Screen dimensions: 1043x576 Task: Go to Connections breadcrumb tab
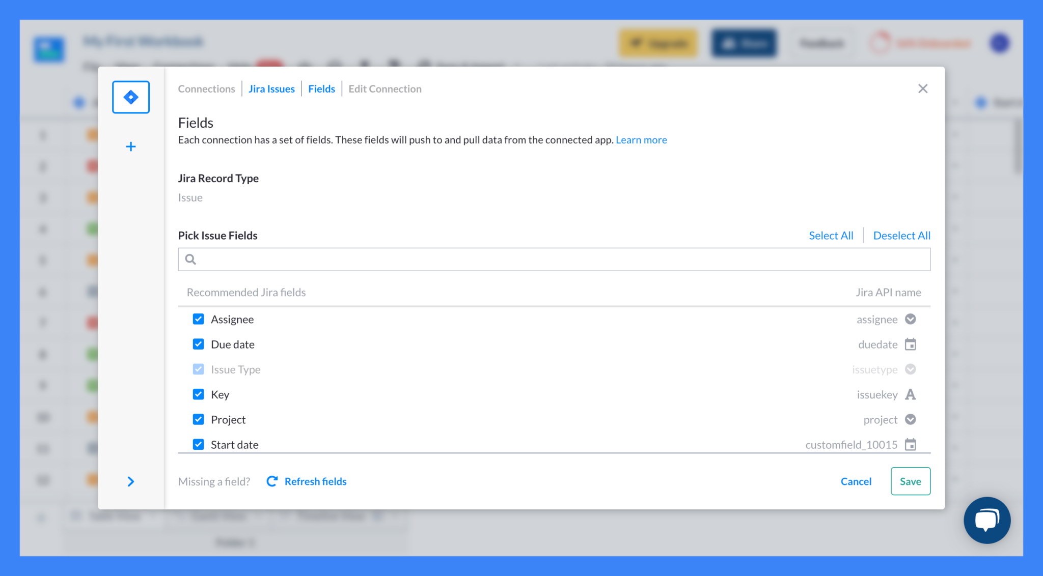tap(206, 89)
